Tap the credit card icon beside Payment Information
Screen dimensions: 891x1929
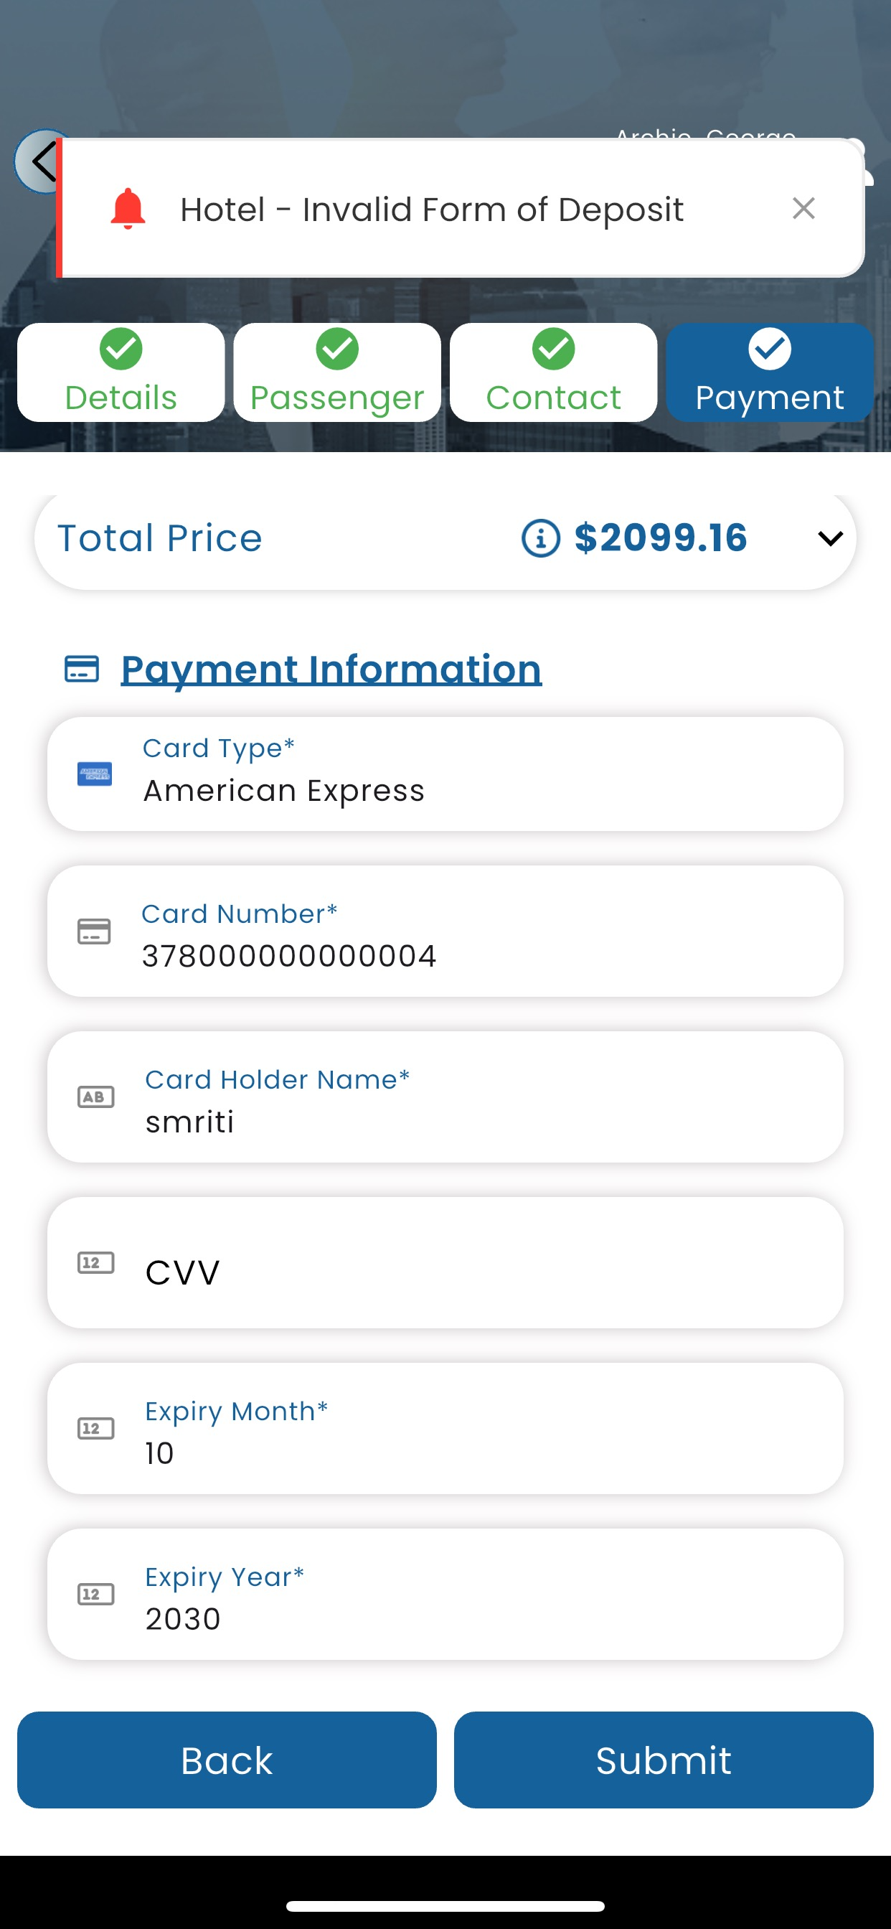[82, 669]
